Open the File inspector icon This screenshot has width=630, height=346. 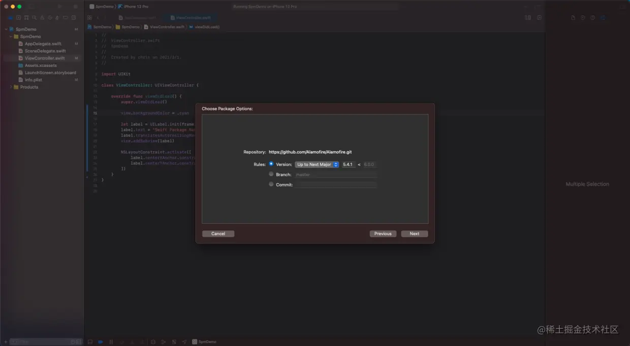pyautogui.click(x=573, y=18)
